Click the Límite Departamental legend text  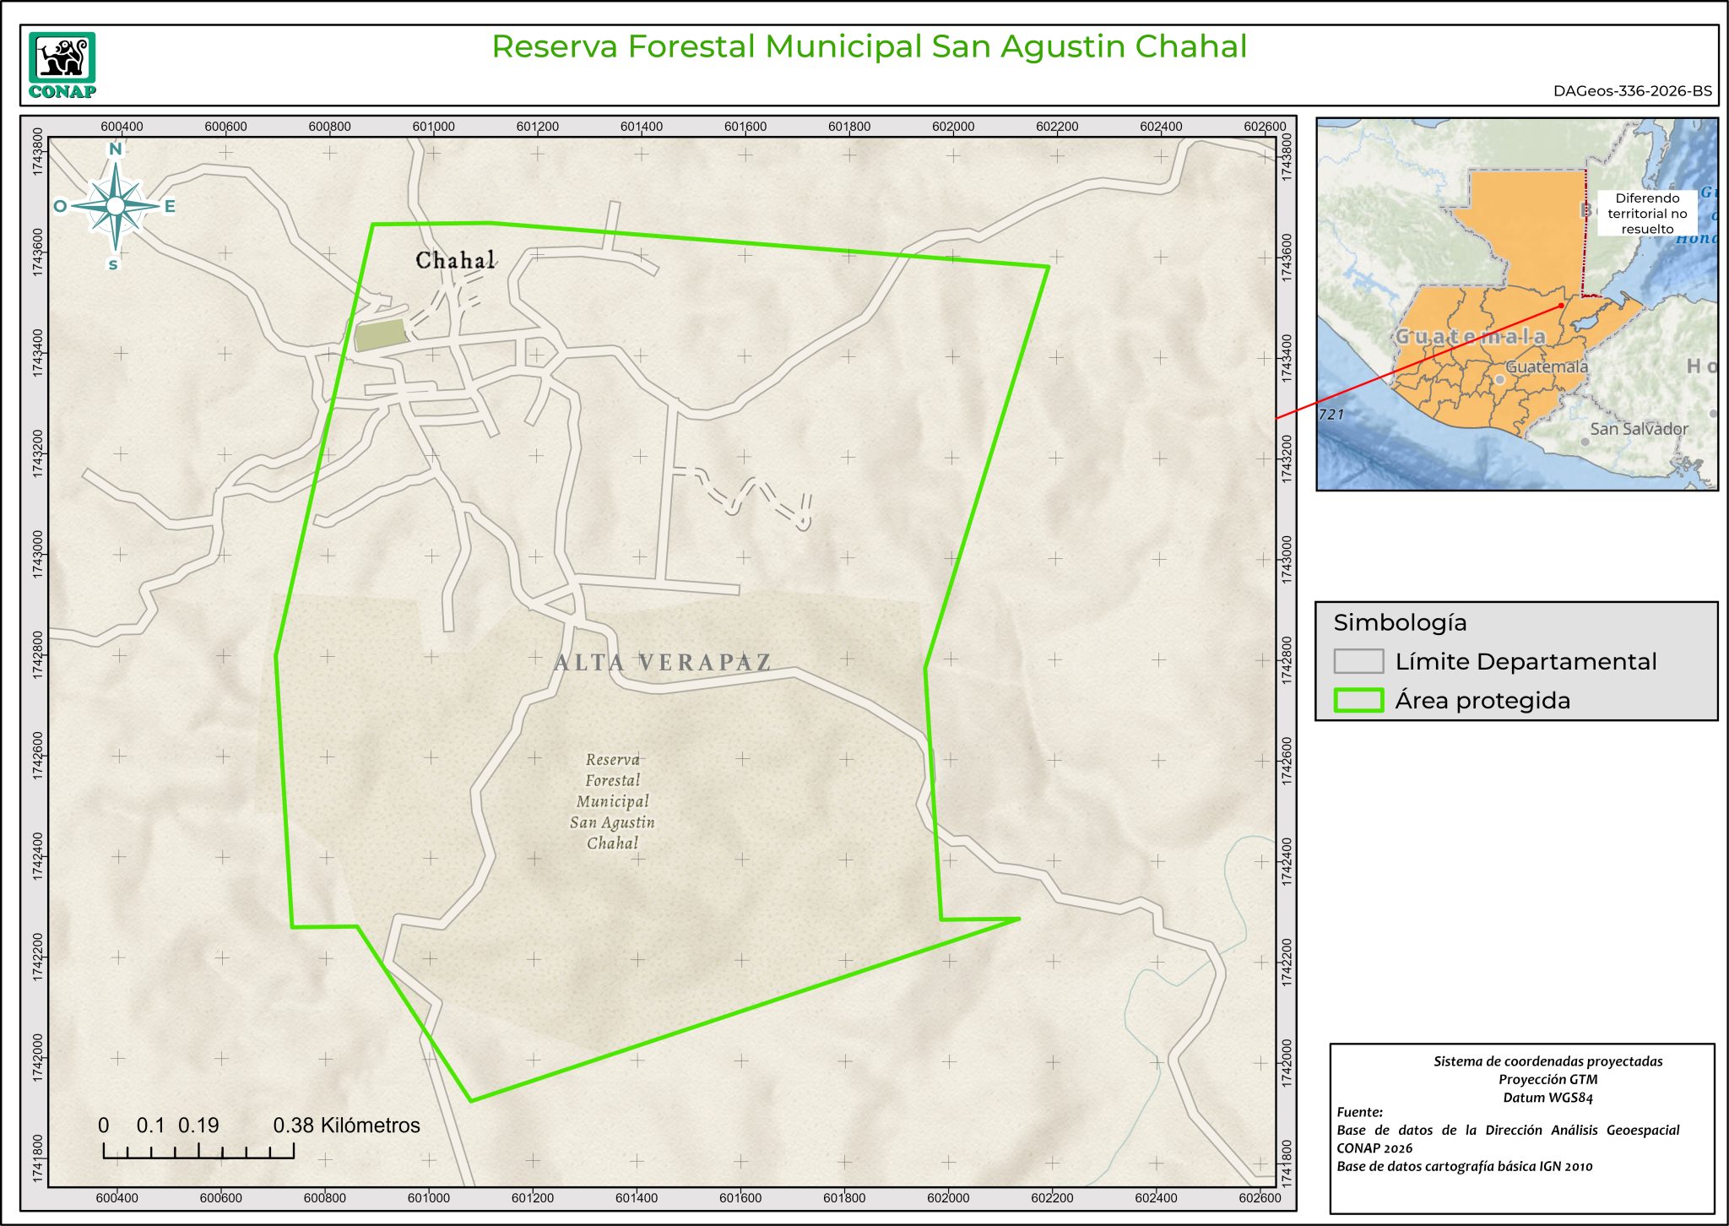point(1525,662)
